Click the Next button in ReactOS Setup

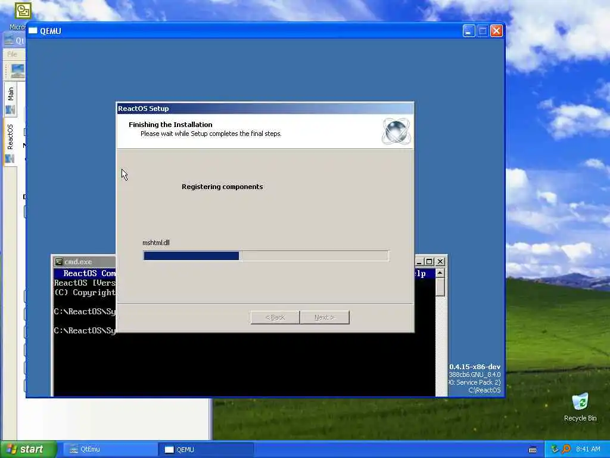click(x=325, y=317)
